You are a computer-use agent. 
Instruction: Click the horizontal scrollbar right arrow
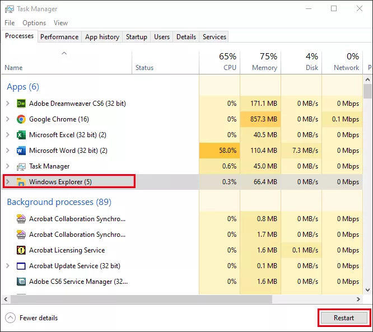358,300
